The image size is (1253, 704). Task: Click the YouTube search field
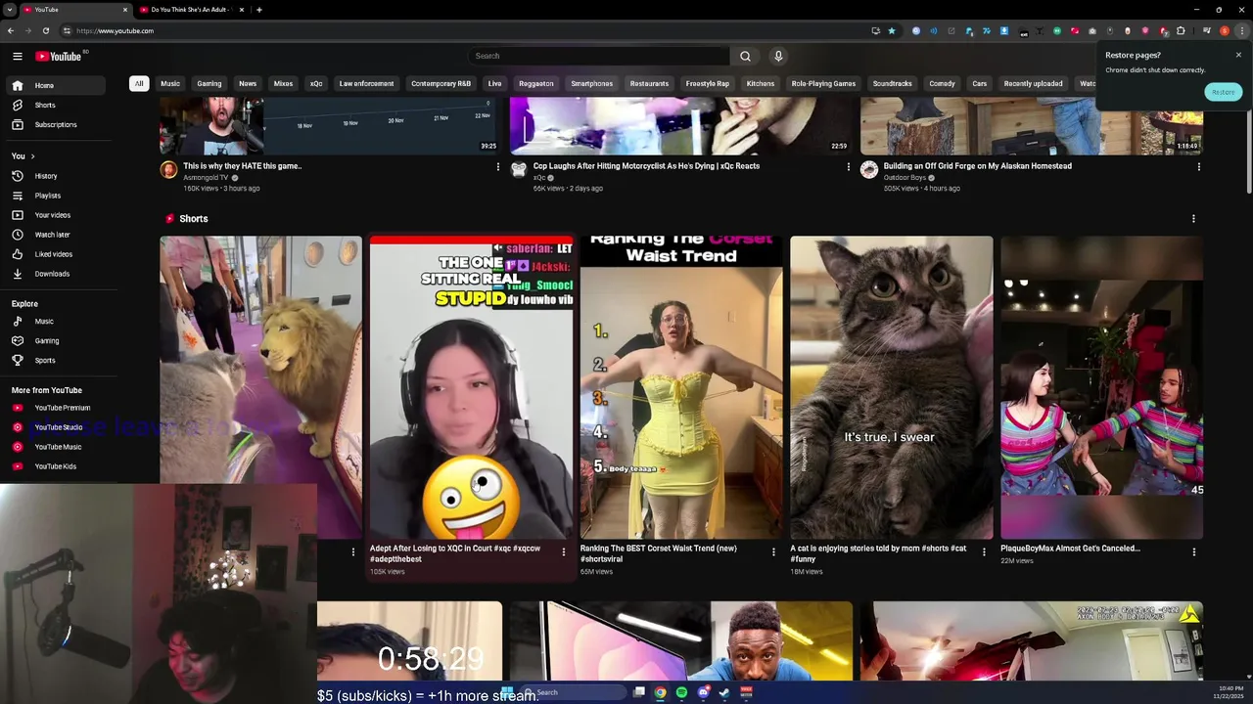[598, 56]
